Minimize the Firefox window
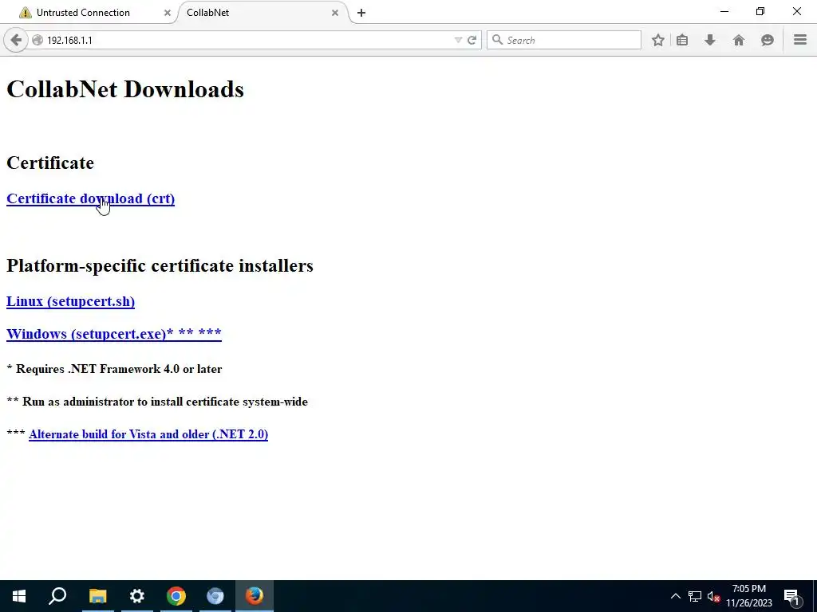 tap(724, 11)
